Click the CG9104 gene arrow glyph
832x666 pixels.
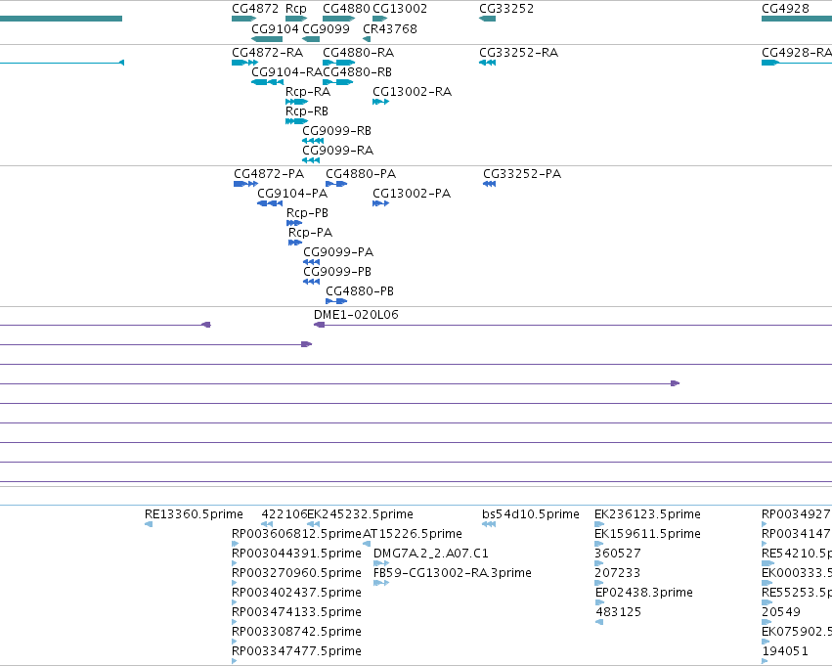tap(267, 39)
